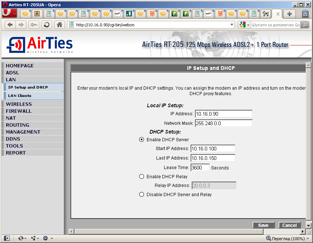313x243 pixels.
Task: Focus the Start IP Address field
Action: 213,149
